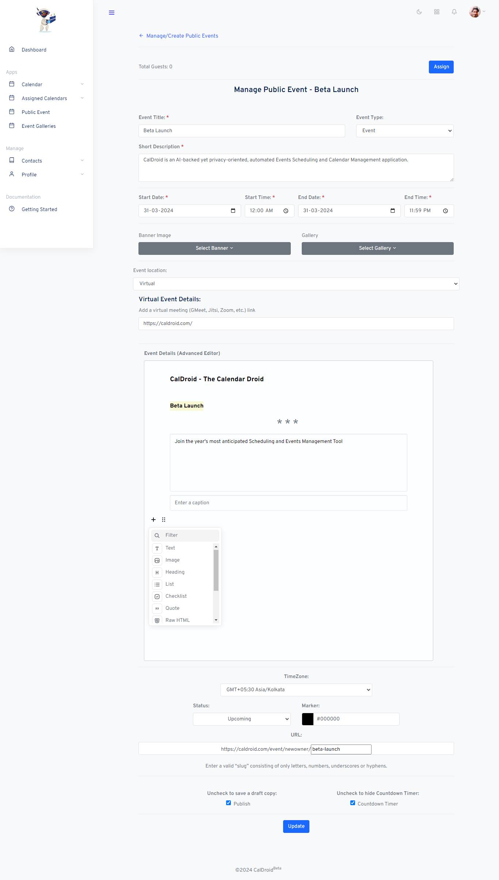The image size is (499, 880).
Task: Click the Quote block icon
Action: (157, 609)
